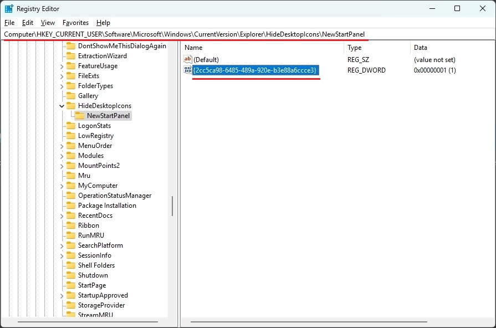Collapse the HideDesktopIcons key
The height and width of the screenshot is (328, 496).
coord(62,106)
